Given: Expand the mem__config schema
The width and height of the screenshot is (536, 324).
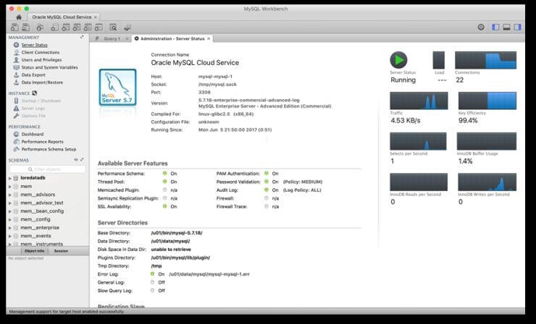Looking at the screenshot, I should click(x=10, y=220).
